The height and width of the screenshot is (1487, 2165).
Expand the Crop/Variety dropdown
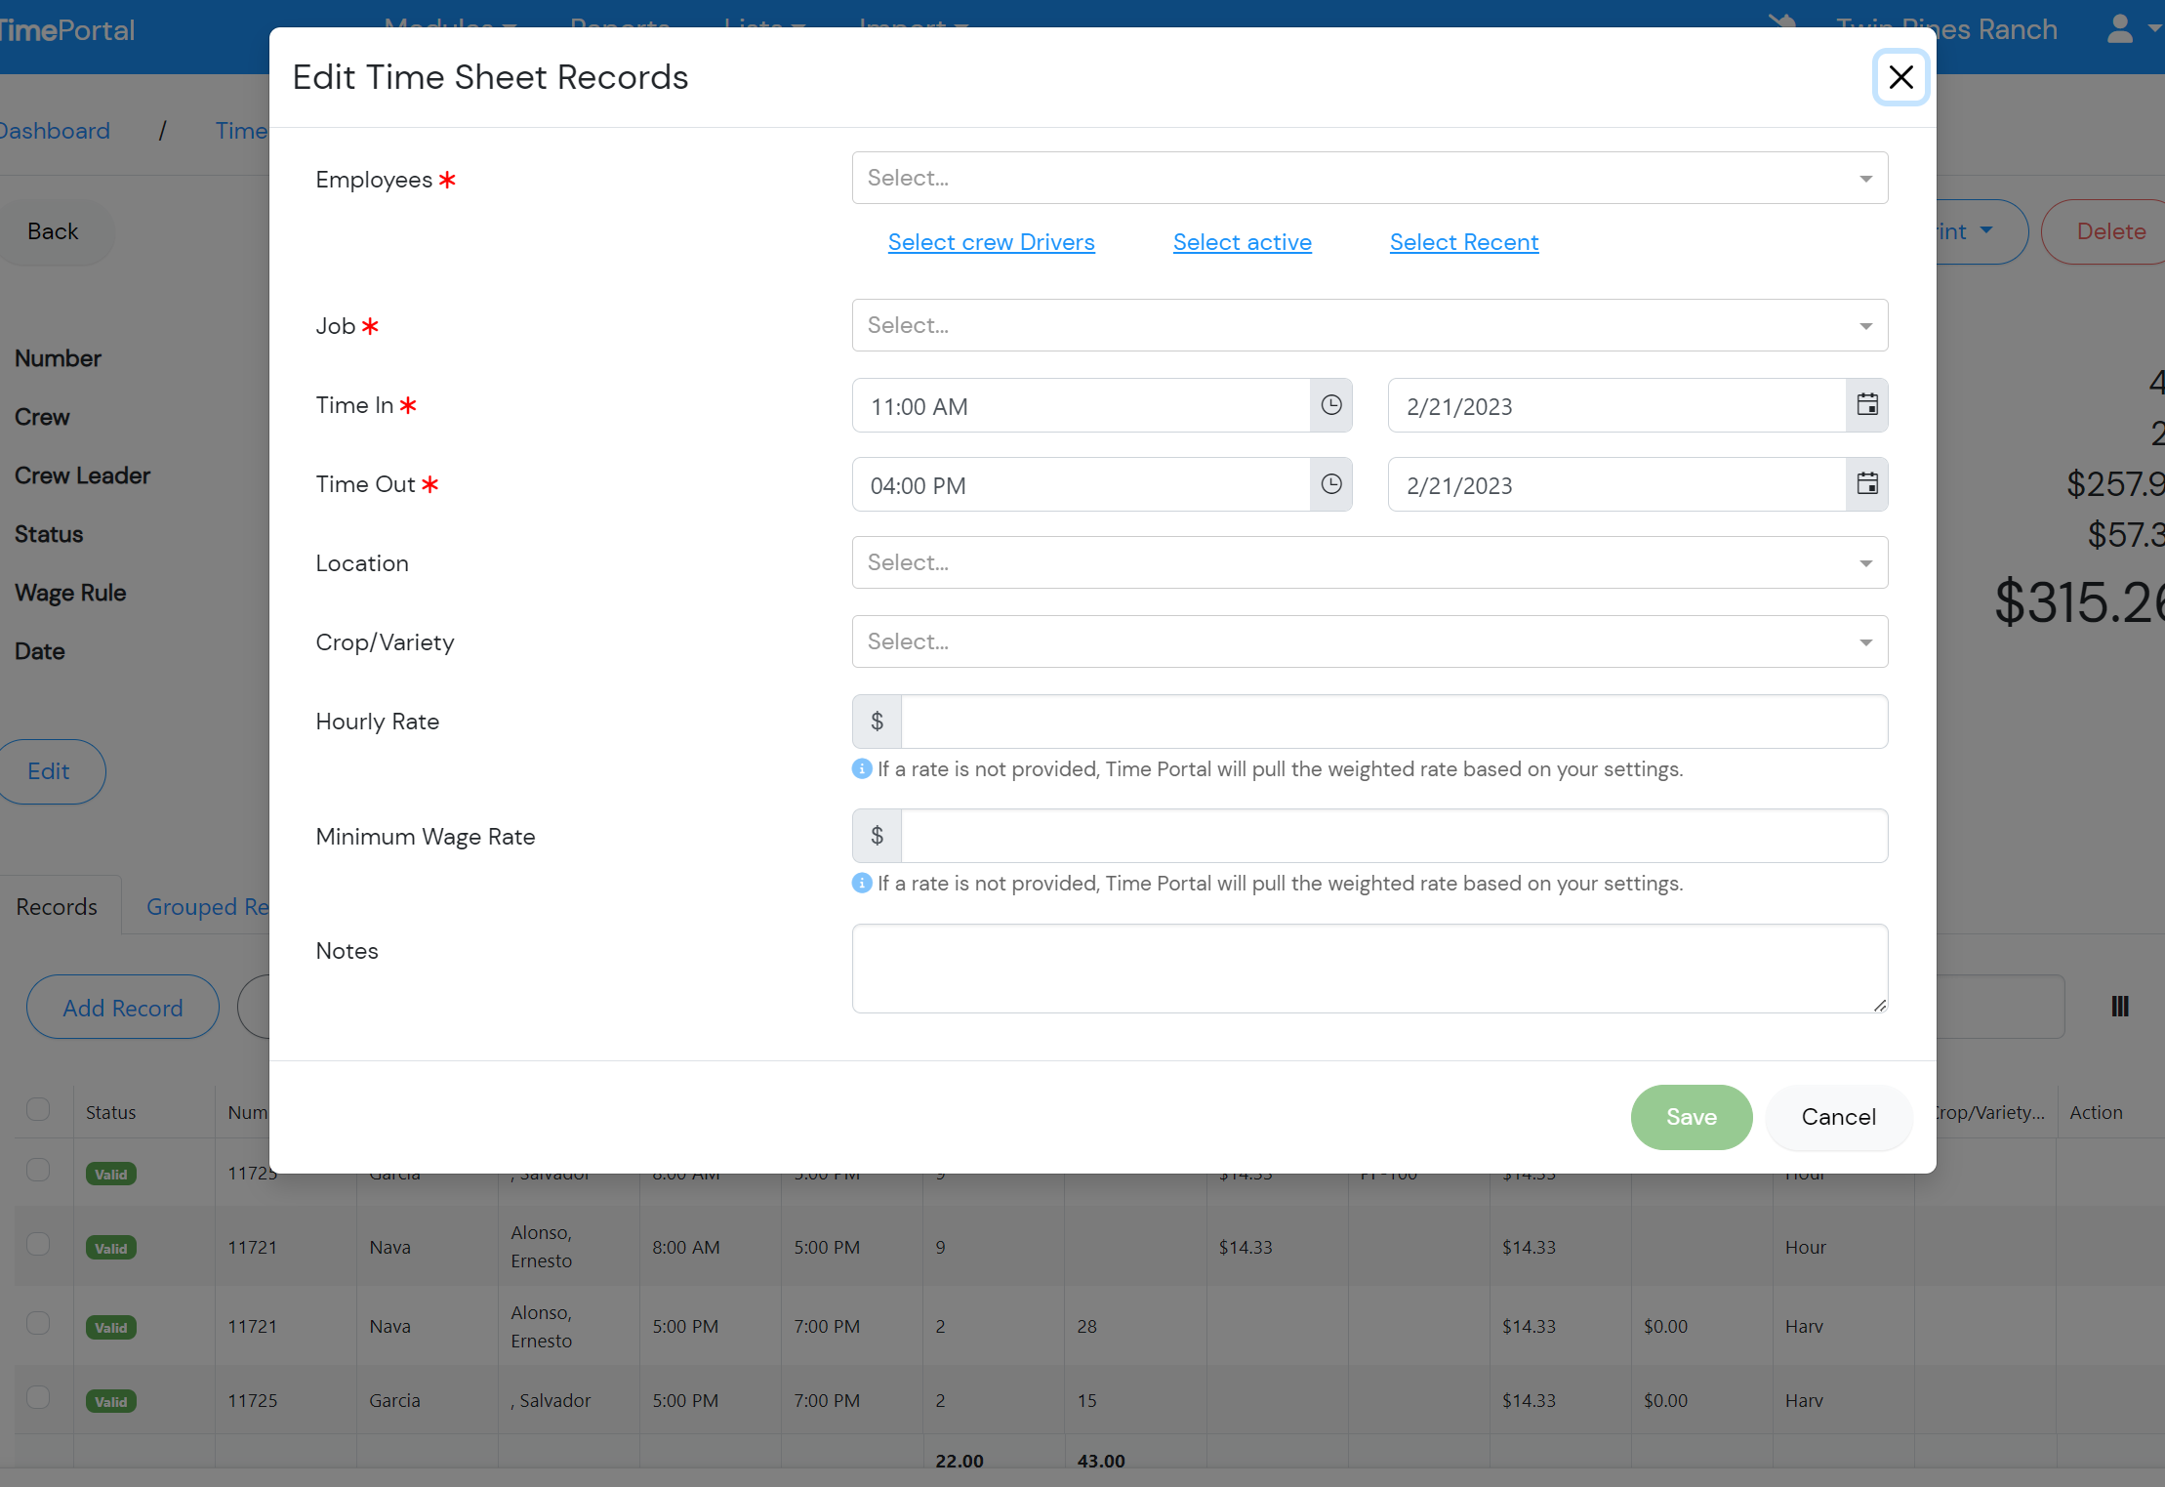(1368, 641)
